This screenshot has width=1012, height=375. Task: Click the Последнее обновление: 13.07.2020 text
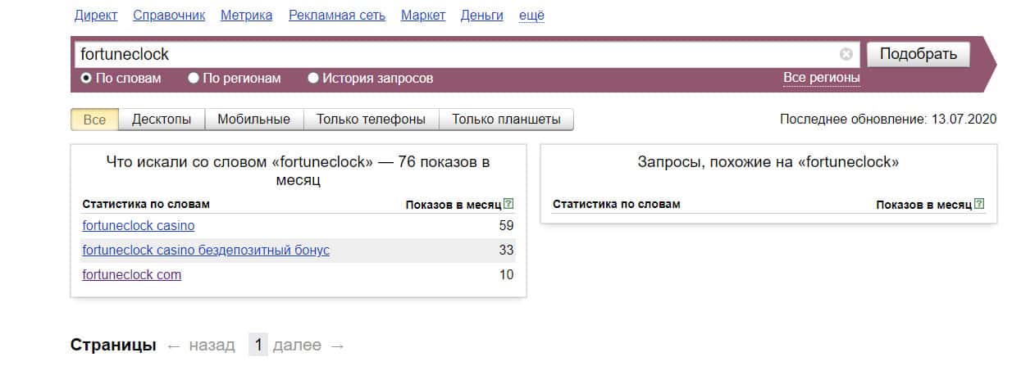pos(888,120)
